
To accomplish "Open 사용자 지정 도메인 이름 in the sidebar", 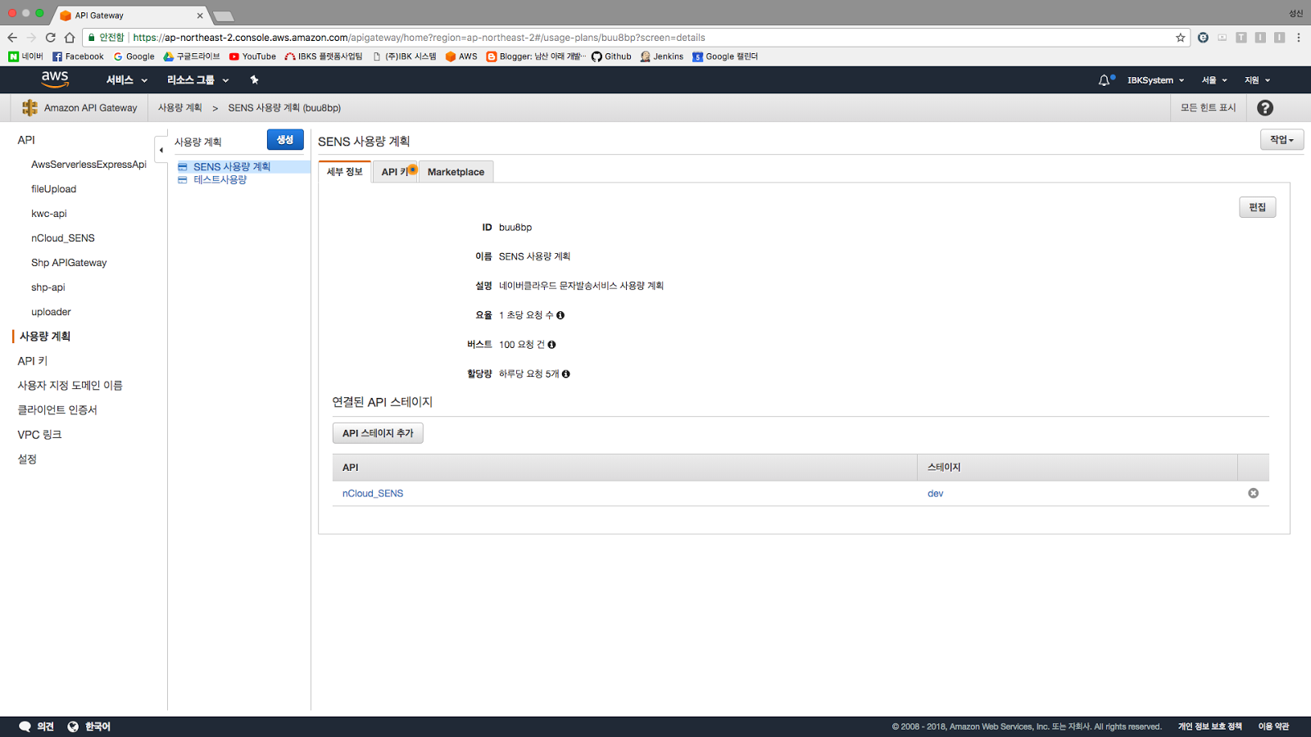I will click(x=70, y=386).
